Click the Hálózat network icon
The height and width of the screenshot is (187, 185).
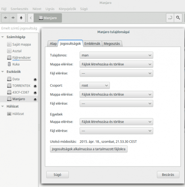pos(9,114)
